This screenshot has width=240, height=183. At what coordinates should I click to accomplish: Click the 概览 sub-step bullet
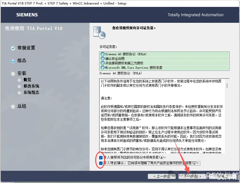coord(19,80)
